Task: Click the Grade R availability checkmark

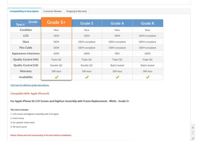Action: coord(147,77)
